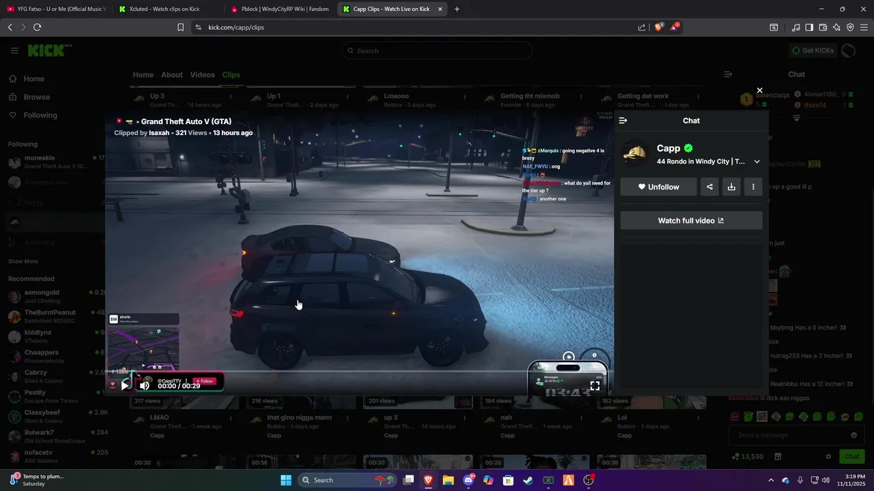The height and width of the screenshot is (491, 874).
Task: Close the clip popup with the X
Action: pos(759,90)
